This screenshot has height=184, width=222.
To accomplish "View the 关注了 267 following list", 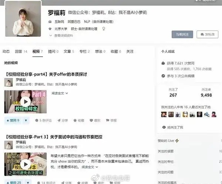I will pos(173,93).
